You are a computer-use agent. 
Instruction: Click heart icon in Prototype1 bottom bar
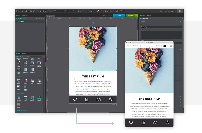[x=131, y=122]
